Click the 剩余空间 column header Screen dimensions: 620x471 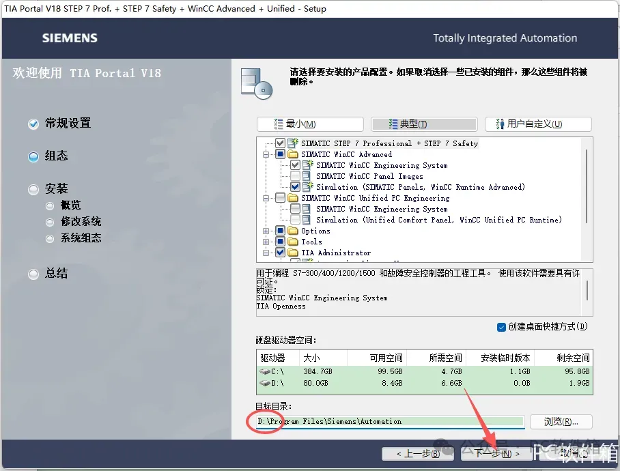(564, 358)
